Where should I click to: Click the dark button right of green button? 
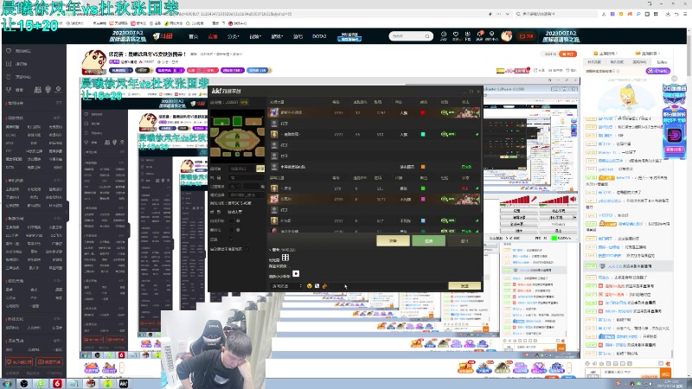pyautogui.click(x=464, y=241)
